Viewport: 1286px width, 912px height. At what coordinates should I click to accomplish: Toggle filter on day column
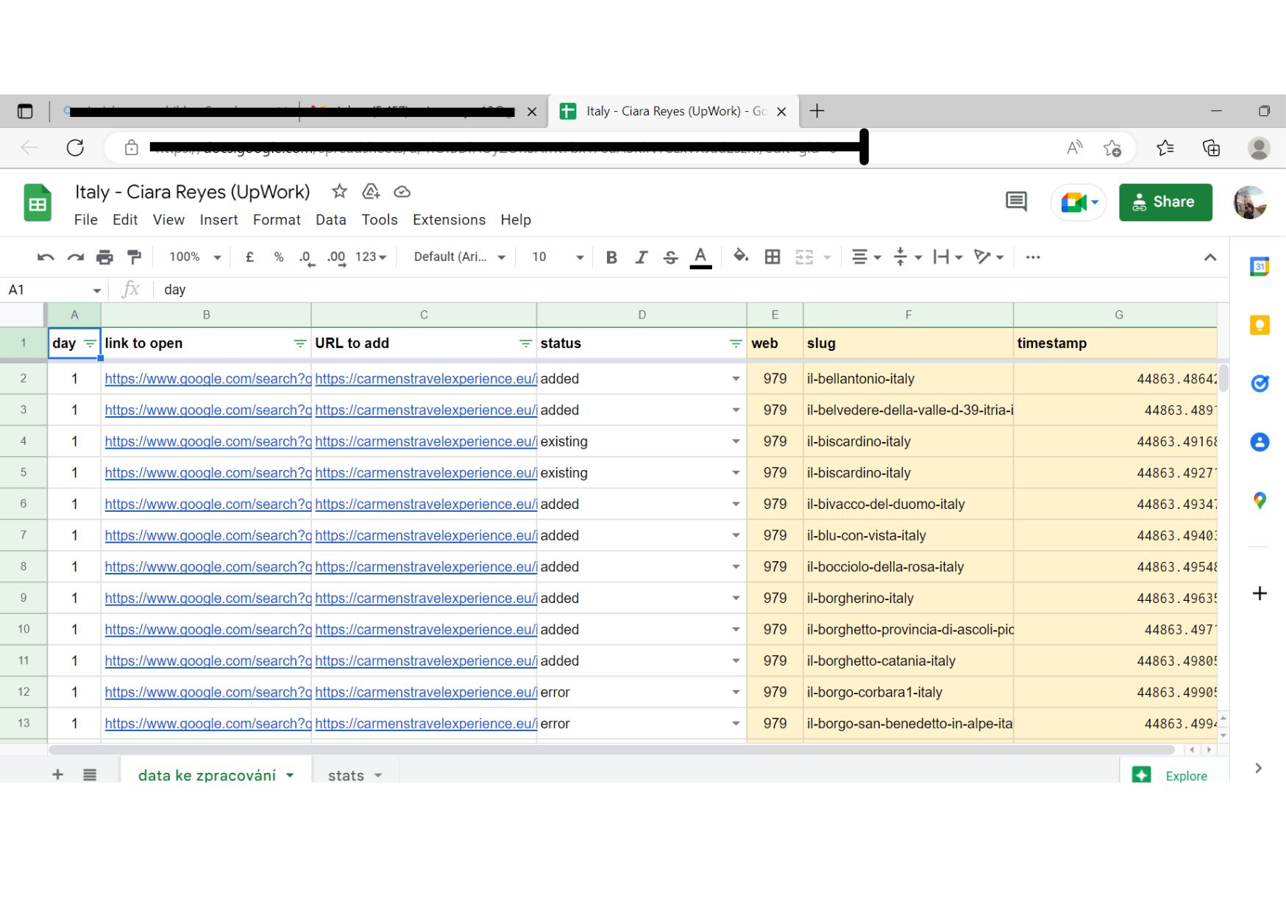90,343
